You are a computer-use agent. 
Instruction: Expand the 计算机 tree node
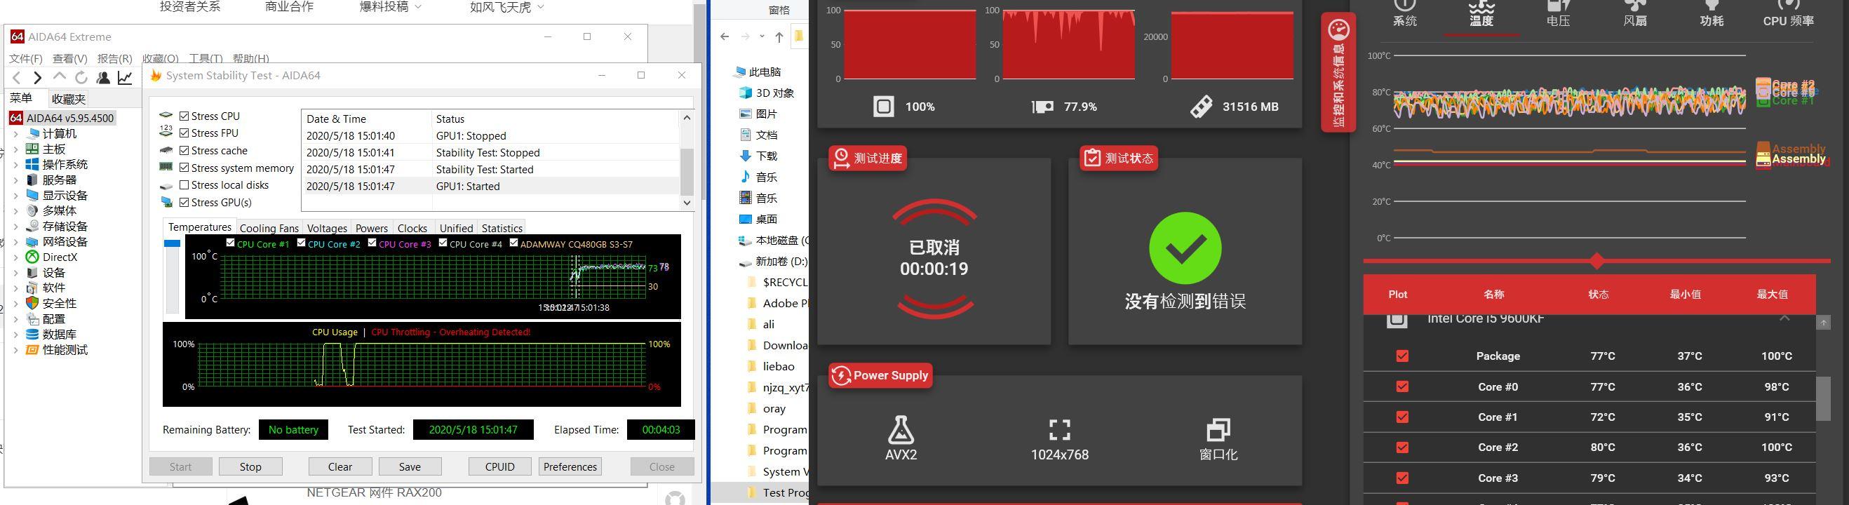(x=16, y=134)
